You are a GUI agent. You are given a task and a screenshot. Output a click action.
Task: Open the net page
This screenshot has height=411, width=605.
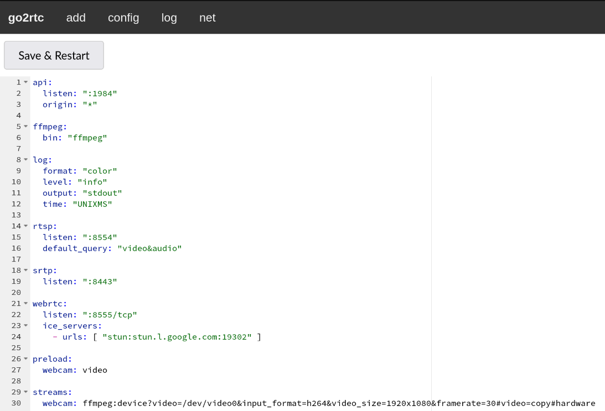click(x=207, y=17)
